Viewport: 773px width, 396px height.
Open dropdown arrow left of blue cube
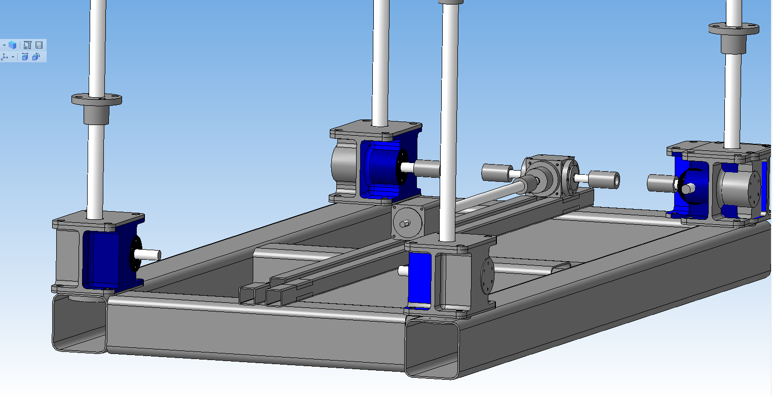pyautogui.click(x=4, y=45)
